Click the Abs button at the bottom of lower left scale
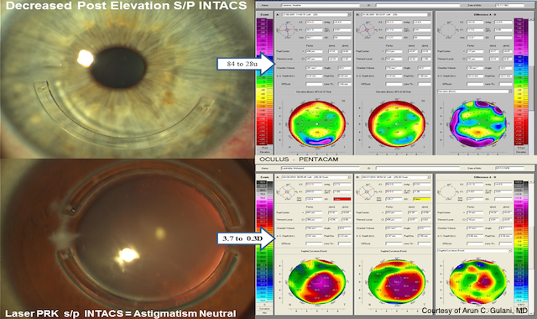537x319 pixels. [x=265, y=313]
